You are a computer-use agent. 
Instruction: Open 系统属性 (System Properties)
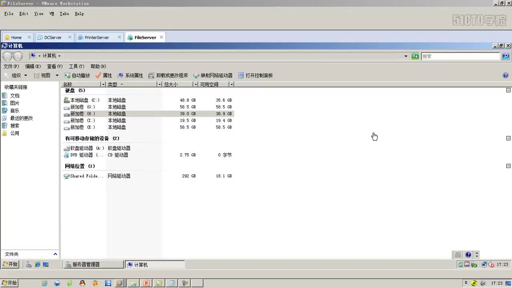click(131, 76)
